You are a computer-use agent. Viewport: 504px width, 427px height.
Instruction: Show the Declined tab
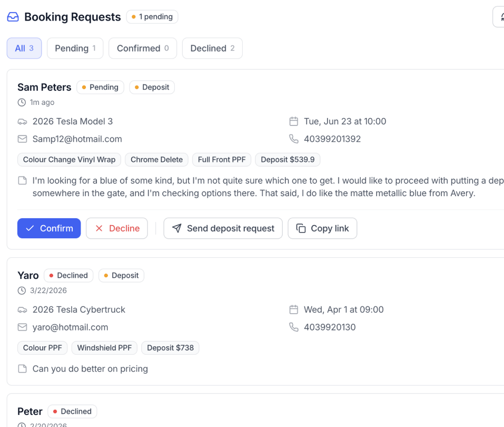(212, 48)
